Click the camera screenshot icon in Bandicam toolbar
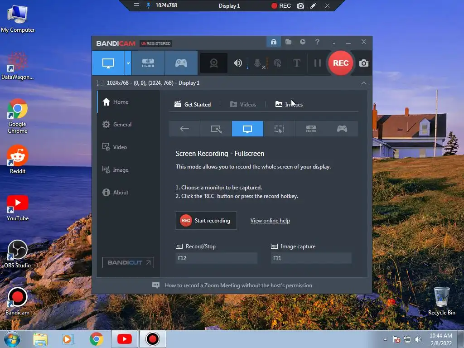This screenshot has width=464, height=348. click(x=364, y=63)
